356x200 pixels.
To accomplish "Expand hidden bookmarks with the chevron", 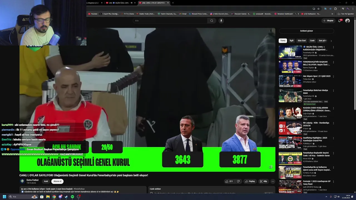I will click(x=332, y=14).
